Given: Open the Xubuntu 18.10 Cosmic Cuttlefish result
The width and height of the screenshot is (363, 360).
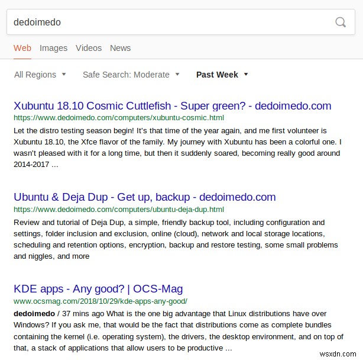Looking at the screenshot, I should [x=173, y=106].
